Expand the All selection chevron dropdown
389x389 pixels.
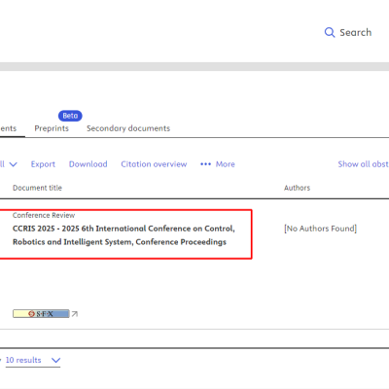point(13,164)
